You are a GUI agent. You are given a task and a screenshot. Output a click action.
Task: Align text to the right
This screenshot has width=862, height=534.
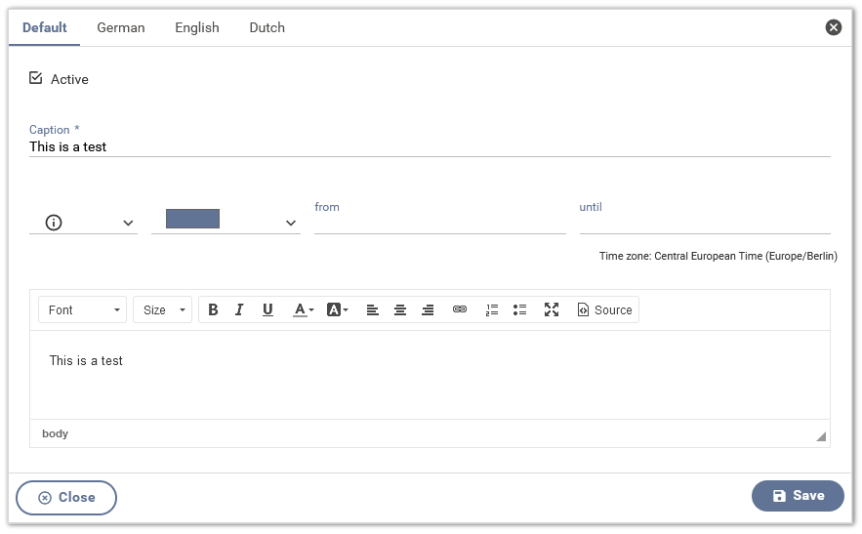(428, 309)
